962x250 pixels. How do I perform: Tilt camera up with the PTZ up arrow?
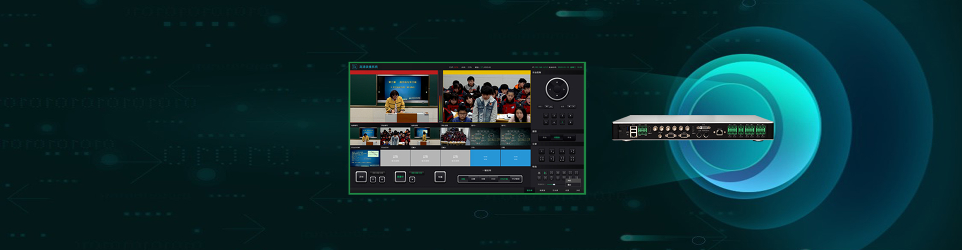(x=557, y=82)
